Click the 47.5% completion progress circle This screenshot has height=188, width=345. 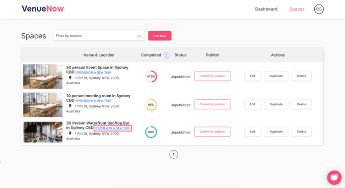pyautogui.click(x=151, y=77)
